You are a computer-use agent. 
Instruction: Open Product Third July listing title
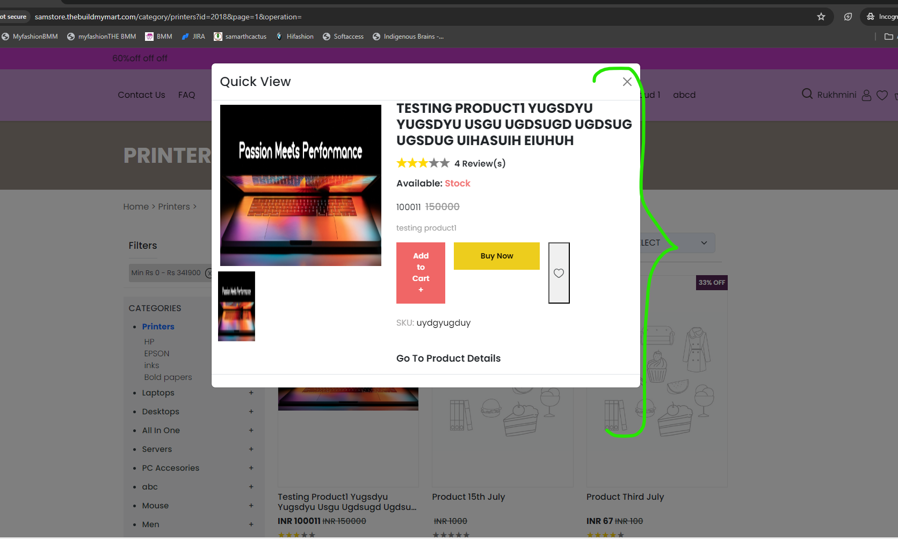click(x=625, y=497)
